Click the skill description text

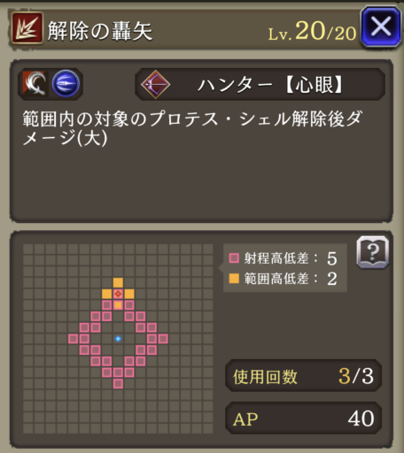click(x=192, y=128)
